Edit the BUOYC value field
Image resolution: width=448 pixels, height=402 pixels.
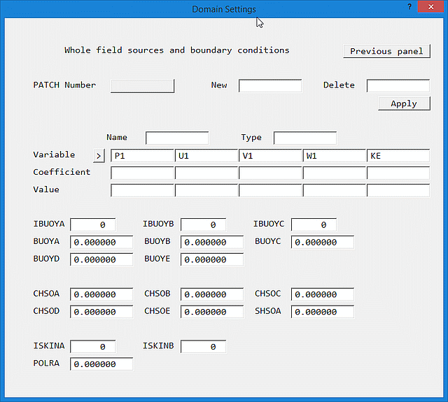[x=322, y=242]
